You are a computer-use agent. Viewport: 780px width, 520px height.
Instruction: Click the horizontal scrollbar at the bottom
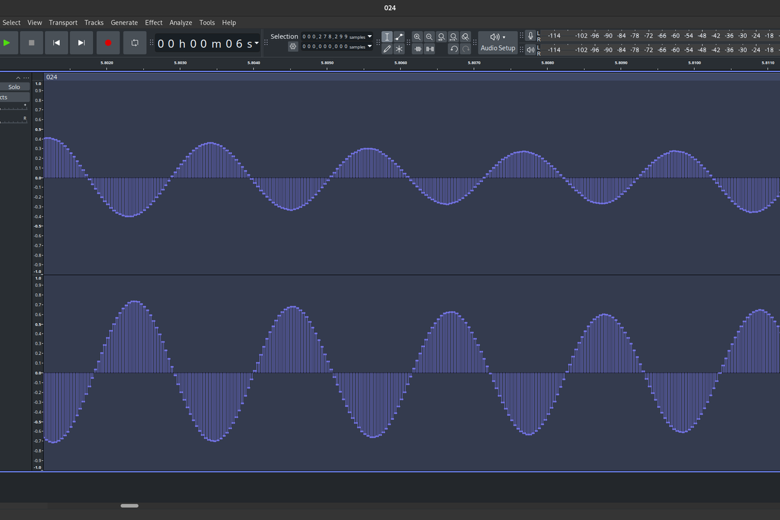[129, 505]
